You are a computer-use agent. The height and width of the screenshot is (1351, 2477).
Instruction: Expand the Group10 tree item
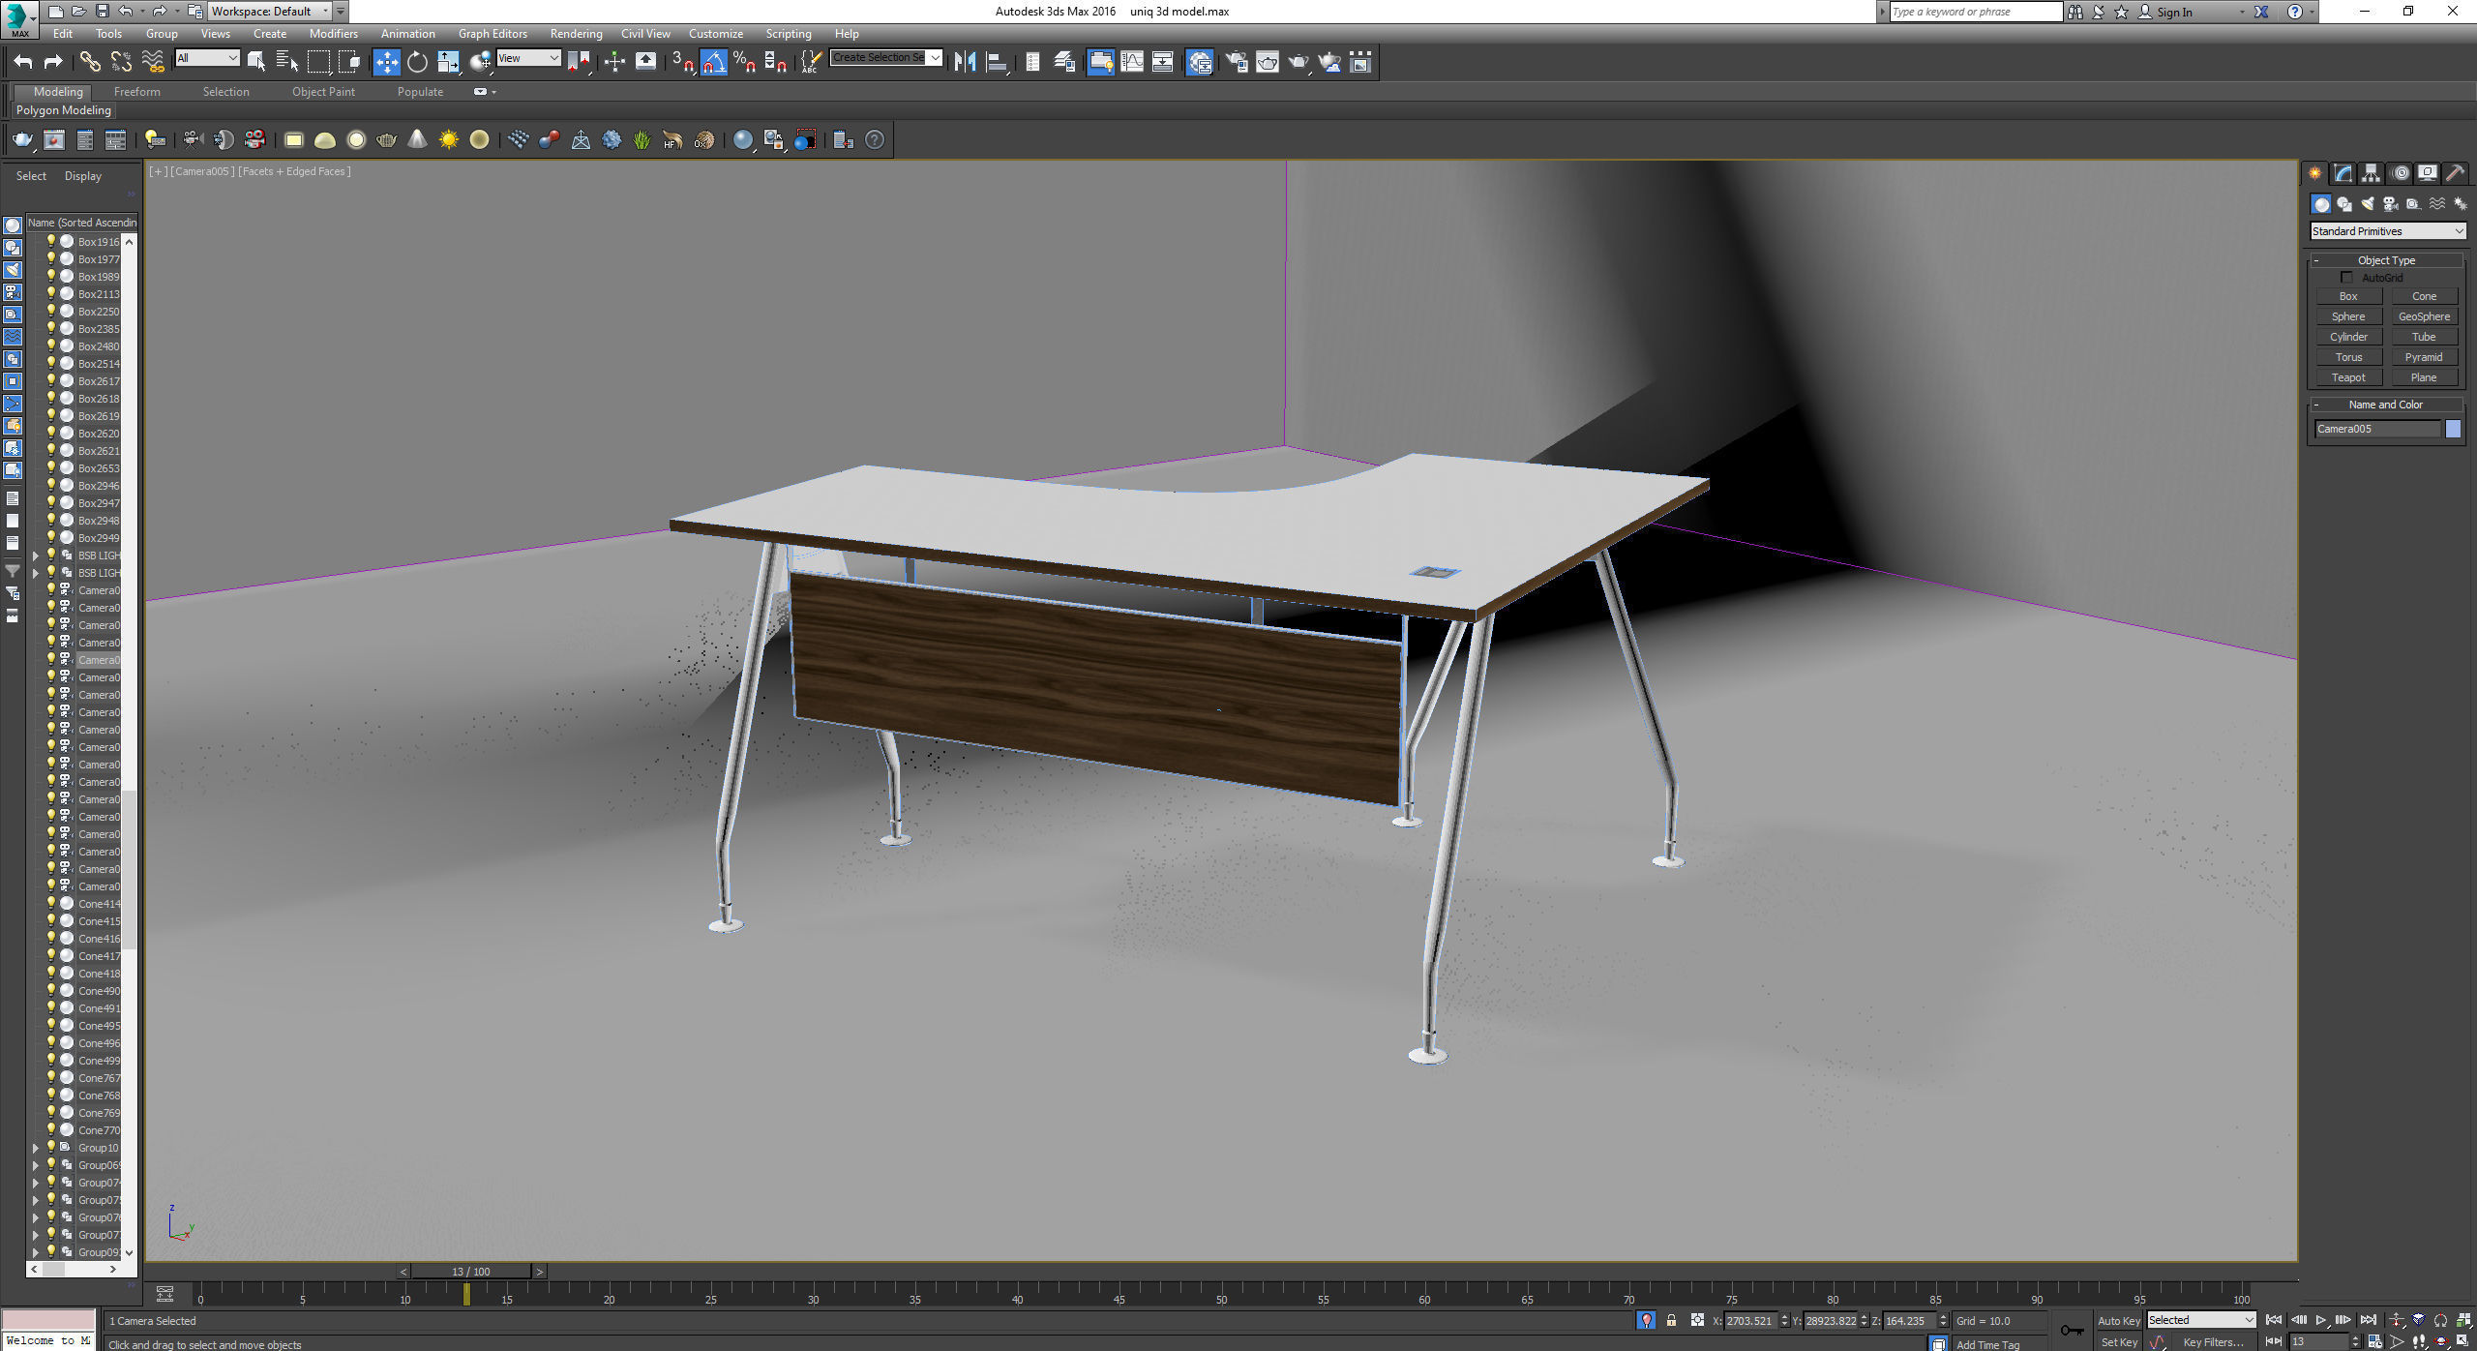36,1148
